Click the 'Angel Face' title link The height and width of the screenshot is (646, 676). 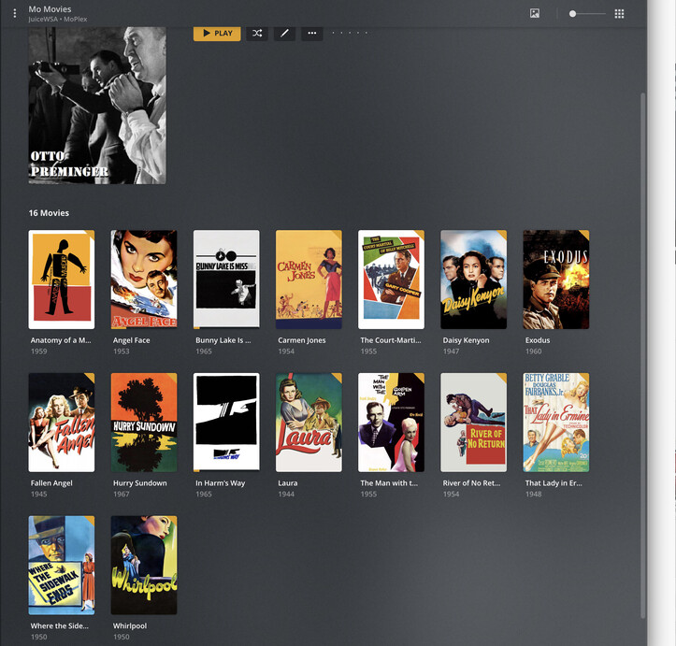click(132, 340)
